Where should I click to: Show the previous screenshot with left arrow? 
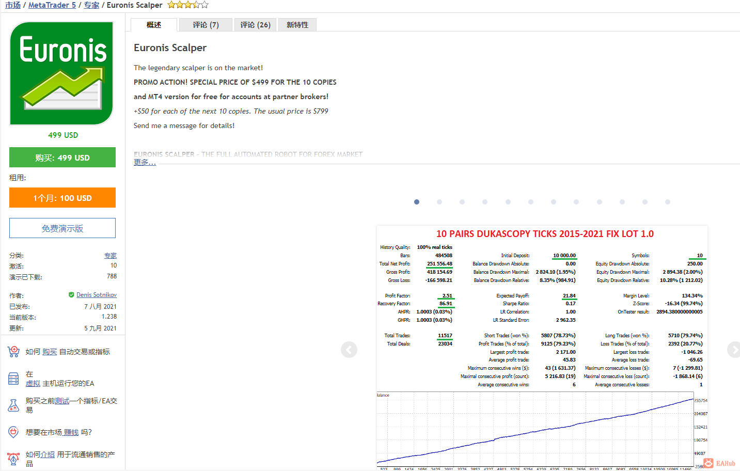pos(349,350)
